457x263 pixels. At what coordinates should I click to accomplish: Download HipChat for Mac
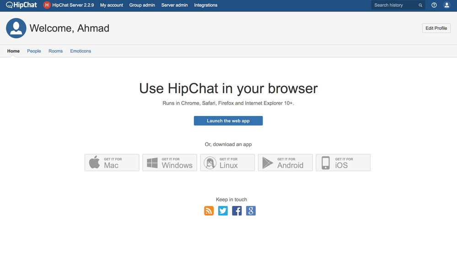point(112,163)
